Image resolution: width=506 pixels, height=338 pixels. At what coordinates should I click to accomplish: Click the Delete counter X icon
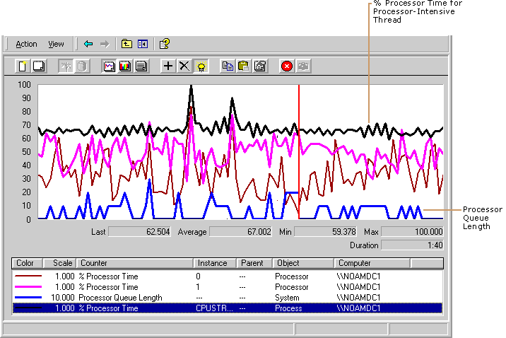184,66
